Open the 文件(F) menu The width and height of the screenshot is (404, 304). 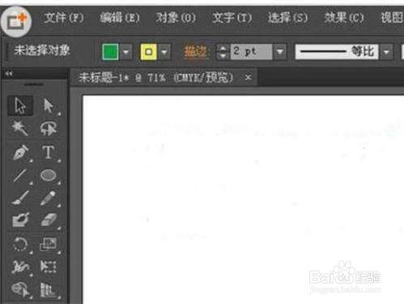point(64,19)
